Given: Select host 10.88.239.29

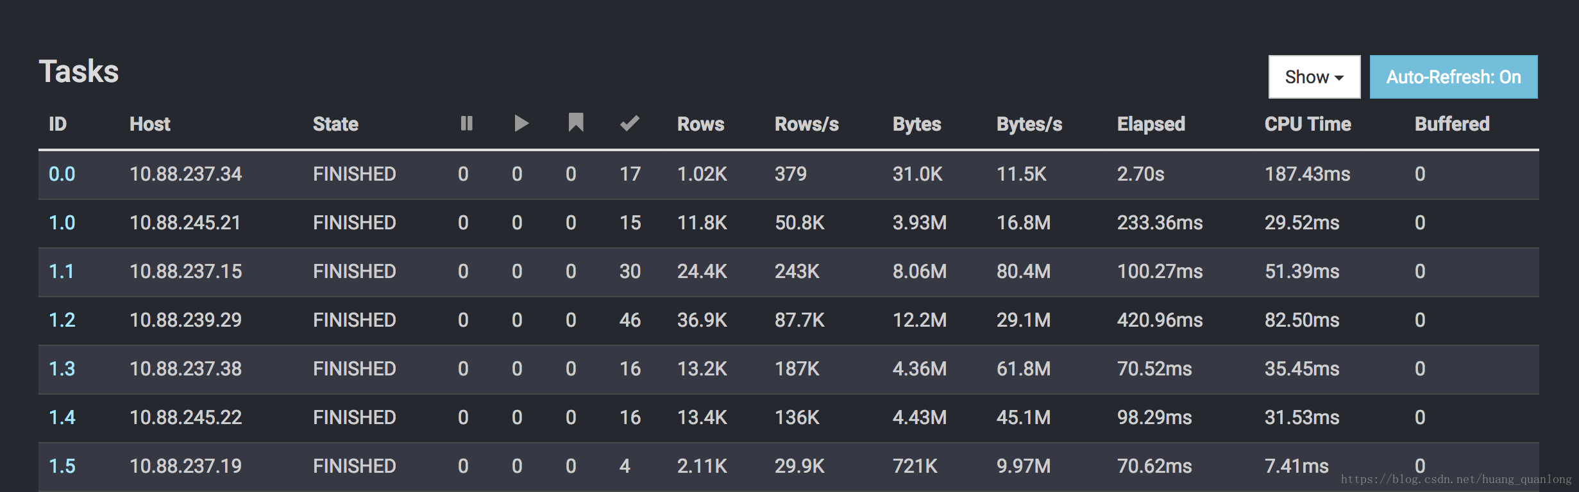Looking at the screenshot, I should (185, 320).
